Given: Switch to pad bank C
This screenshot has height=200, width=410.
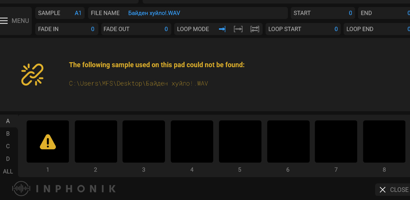Looking at the screenshot, I should tap(8, 146).
